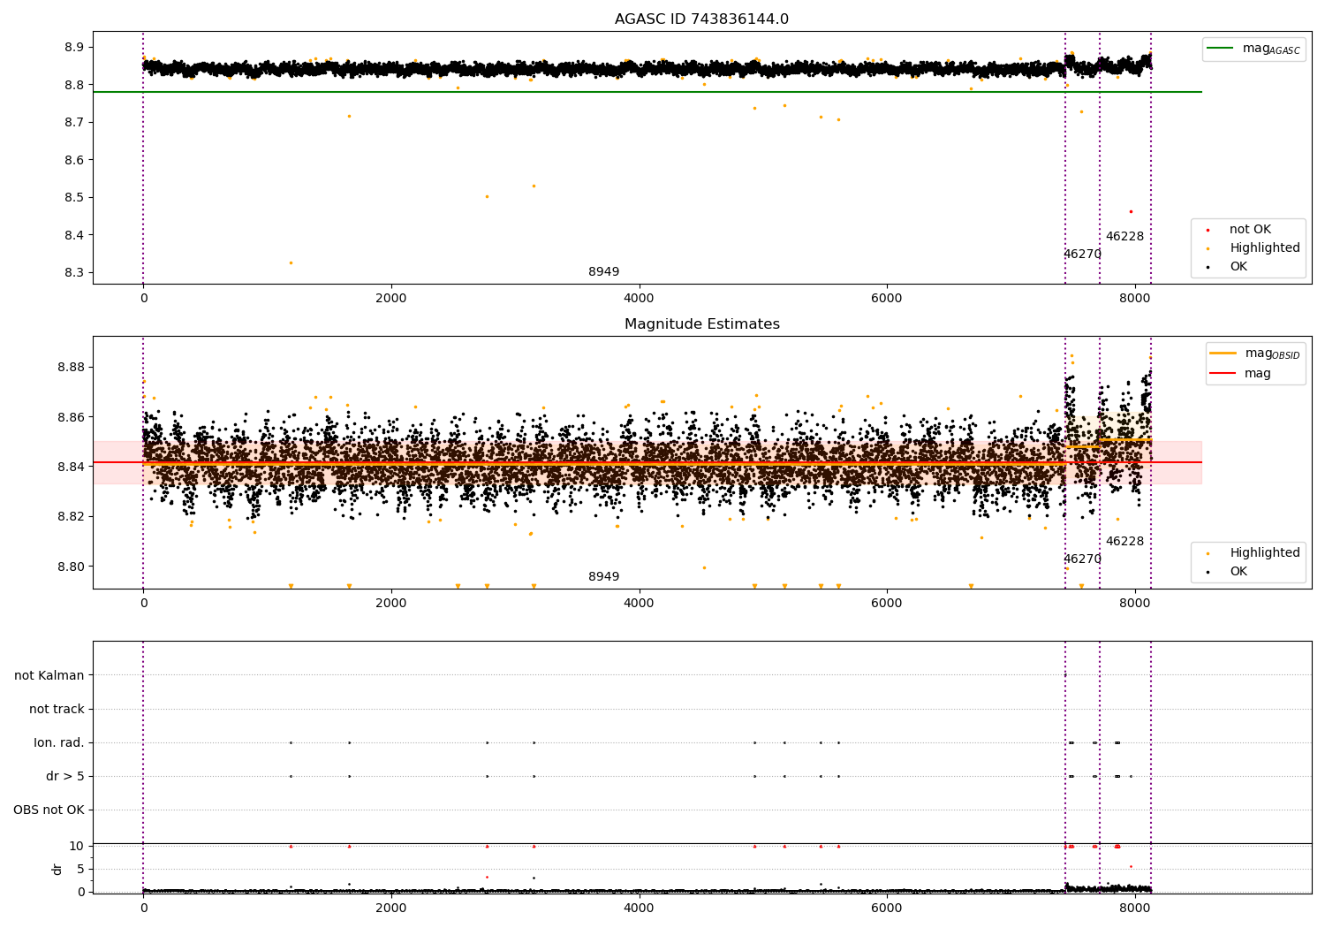Click the '8.6' y tick of the top plot

[75, 160]
